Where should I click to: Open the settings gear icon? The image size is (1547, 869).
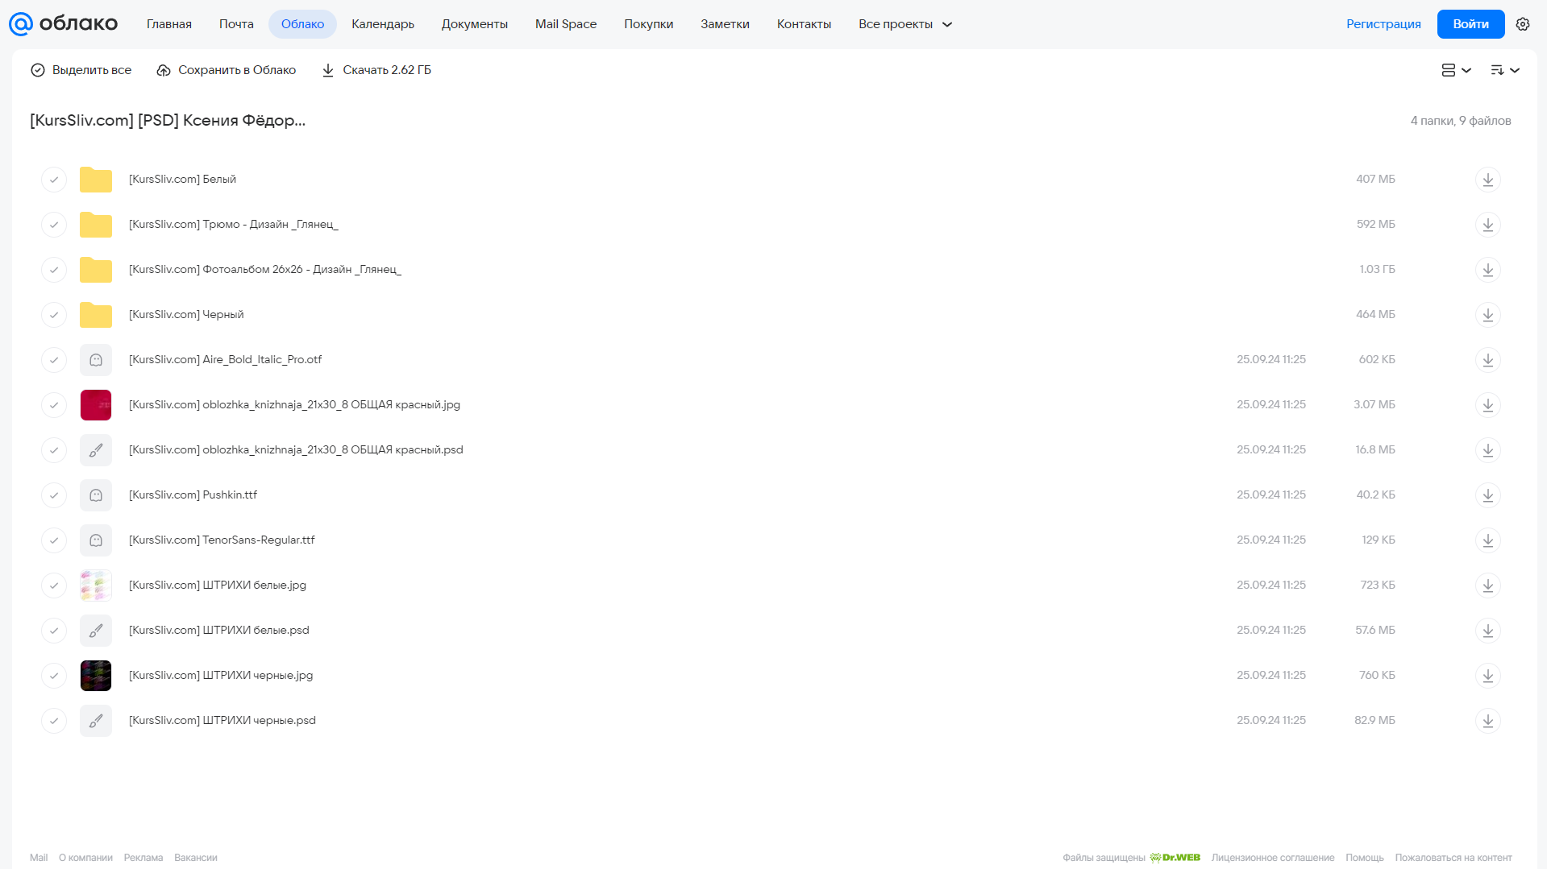pos(1522,24)
